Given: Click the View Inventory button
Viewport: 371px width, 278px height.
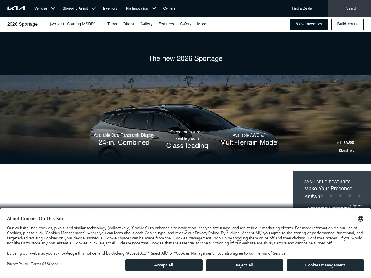Looking at the screenshot, I should [309, 24].
